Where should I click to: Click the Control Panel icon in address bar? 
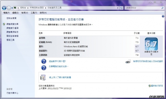click(15, 8)
